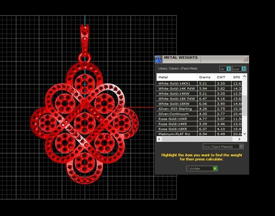The image size is (275, 216).
Task: Click the table's scroll up arrow
Action: pyautogui.click(x=245, y=76)
